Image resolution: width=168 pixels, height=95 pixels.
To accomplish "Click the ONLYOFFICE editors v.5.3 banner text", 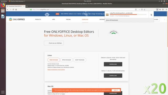I will (x=82, y=14).
